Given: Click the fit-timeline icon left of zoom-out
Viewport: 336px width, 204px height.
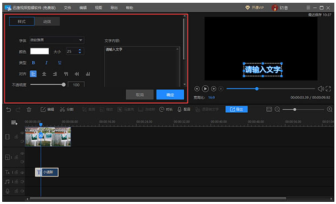Looking at the screenshot, I should (x=269, y=109).
